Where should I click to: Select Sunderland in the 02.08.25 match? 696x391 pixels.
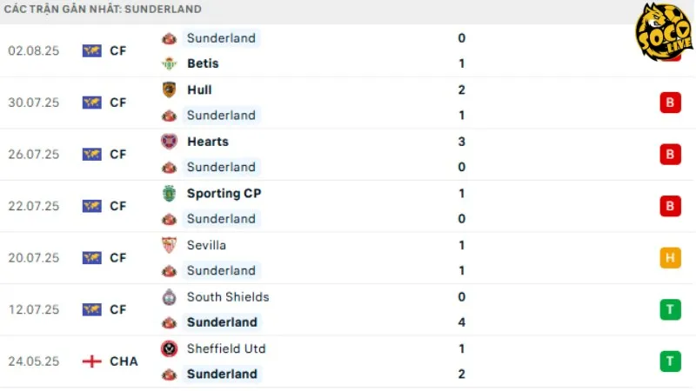(221, 38)
